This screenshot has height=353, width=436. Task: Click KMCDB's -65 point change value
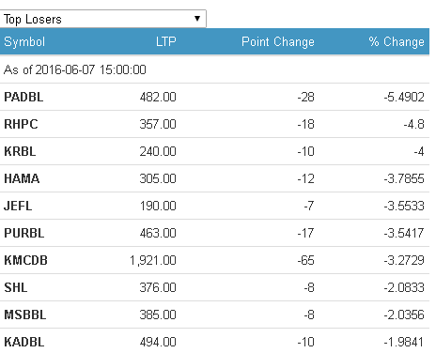305,260
